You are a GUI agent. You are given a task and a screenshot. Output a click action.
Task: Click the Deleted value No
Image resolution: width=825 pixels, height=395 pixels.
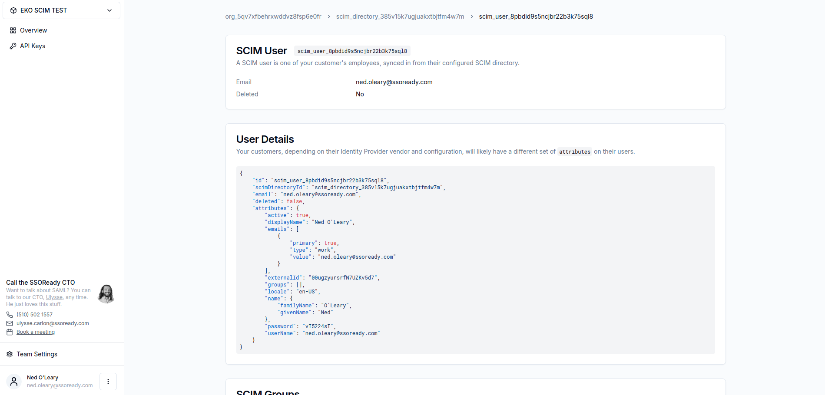coord(360,94)
